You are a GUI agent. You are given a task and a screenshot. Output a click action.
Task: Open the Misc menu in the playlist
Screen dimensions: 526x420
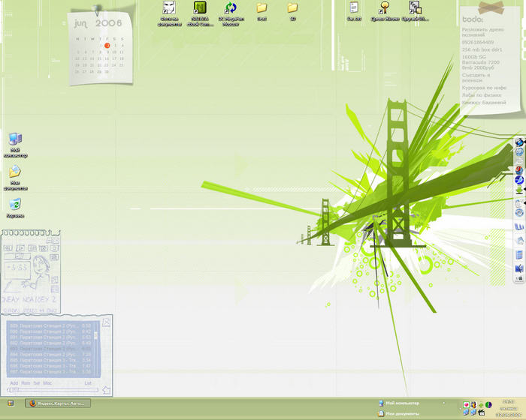point(47,382)
